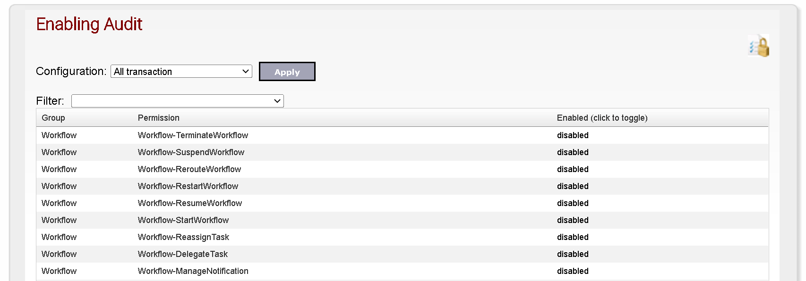Toggle Workflow-ReassignTask enabled state
The width and height of the screenshot is (806, 281).
pos(573,237)
